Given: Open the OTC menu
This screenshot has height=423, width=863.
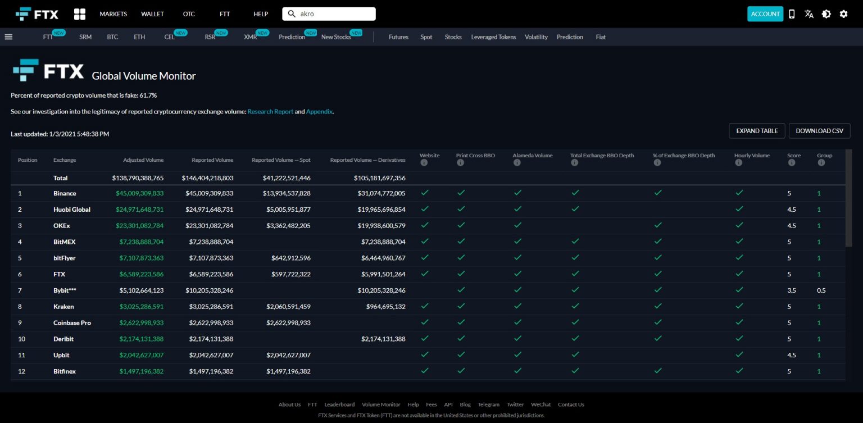Looking at the screenshot, I should [x=189, y=14].
